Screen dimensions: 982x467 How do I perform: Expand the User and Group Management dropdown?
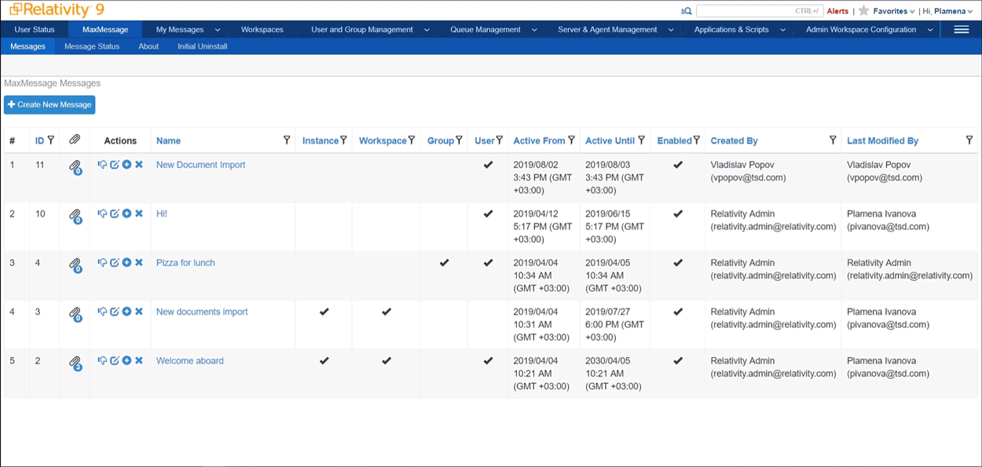point(427,30)
